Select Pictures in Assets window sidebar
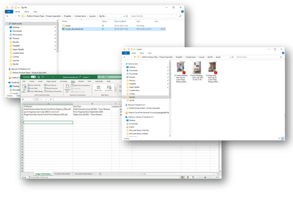293x198 pixels. (x=132, y=77)
